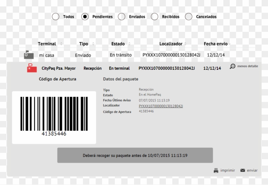The image size is (268, 185).
Task: Switch to the Cancelados filter
Action: click(x=189, y=17)
